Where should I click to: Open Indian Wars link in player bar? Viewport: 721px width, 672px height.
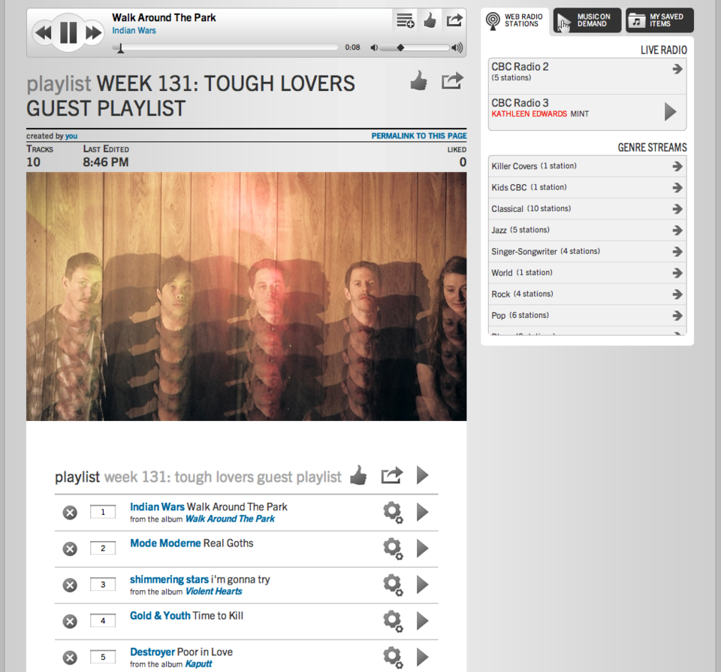click(x=134, y=30)
